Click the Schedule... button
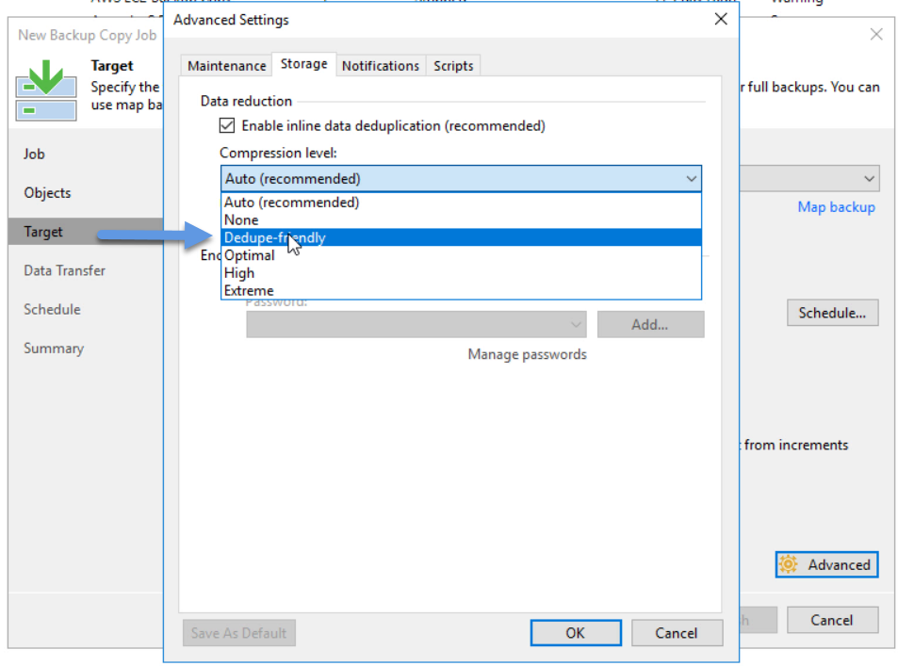Viewport: 898px width, 666px height. 832,313
